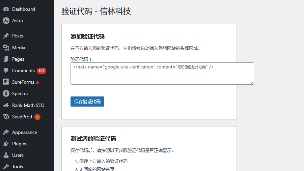Image resolution: width=304 pixels, height=171 pixels.
Task: Click the SureForms red notification dot
Action: coord(37,83)
